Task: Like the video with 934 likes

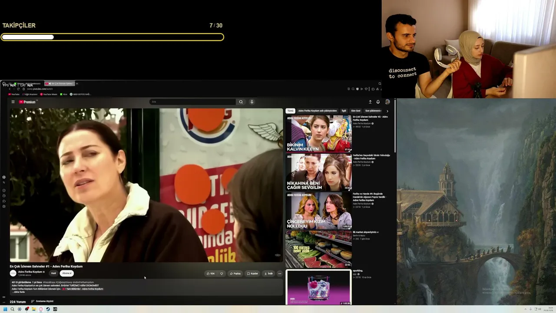Action: 211,273
